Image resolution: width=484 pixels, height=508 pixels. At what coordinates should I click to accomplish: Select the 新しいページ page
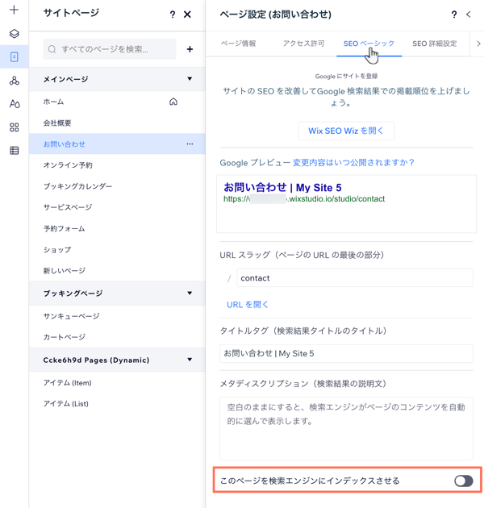point(117,270)
